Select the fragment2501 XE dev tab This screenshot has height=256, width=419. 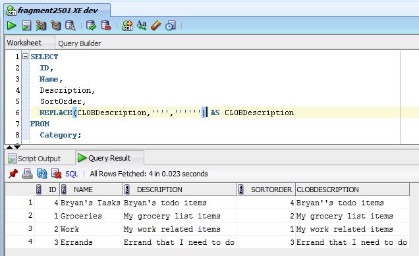click(57, 11)
